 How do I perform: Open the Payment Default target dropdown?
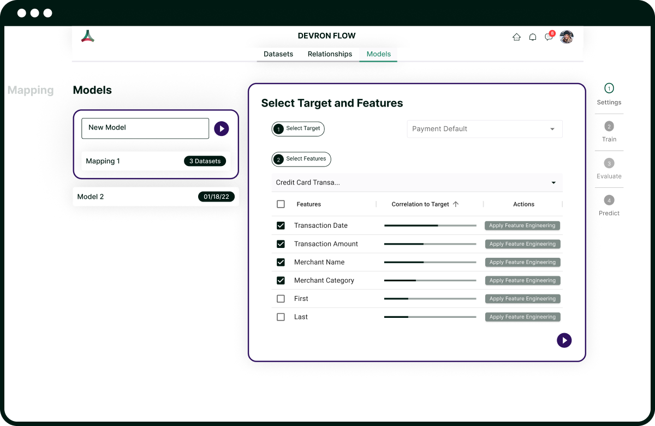click(x=485, y=129)
